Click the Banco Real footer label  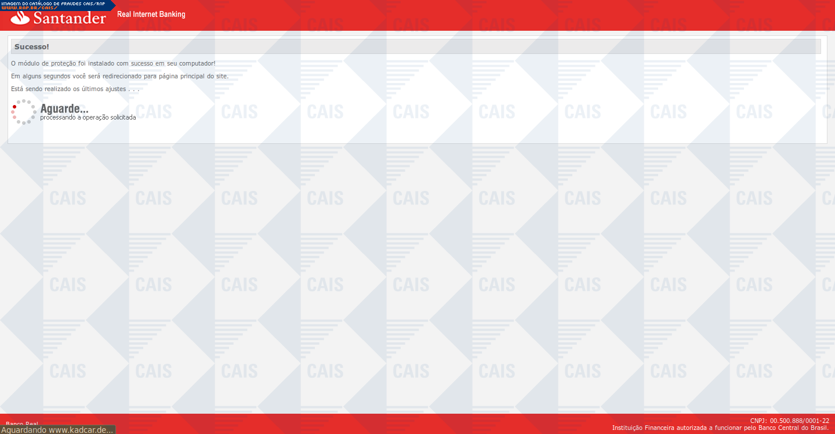coord(22,423)
